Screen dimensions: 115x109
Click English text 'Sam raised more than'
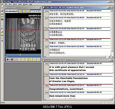pos(62,96)
